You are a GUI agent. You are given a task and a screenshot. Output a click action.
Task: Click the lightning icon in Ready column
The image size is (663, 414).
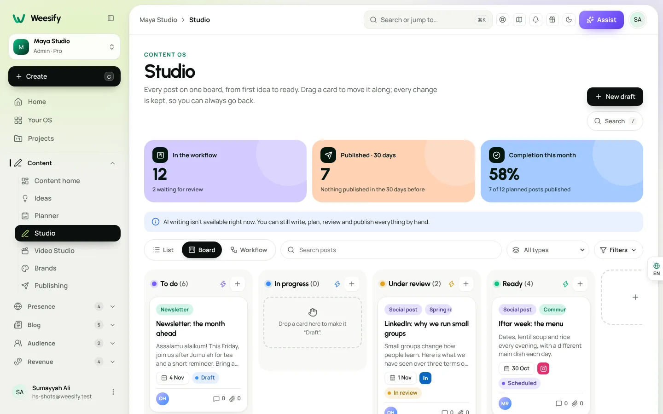565,284
